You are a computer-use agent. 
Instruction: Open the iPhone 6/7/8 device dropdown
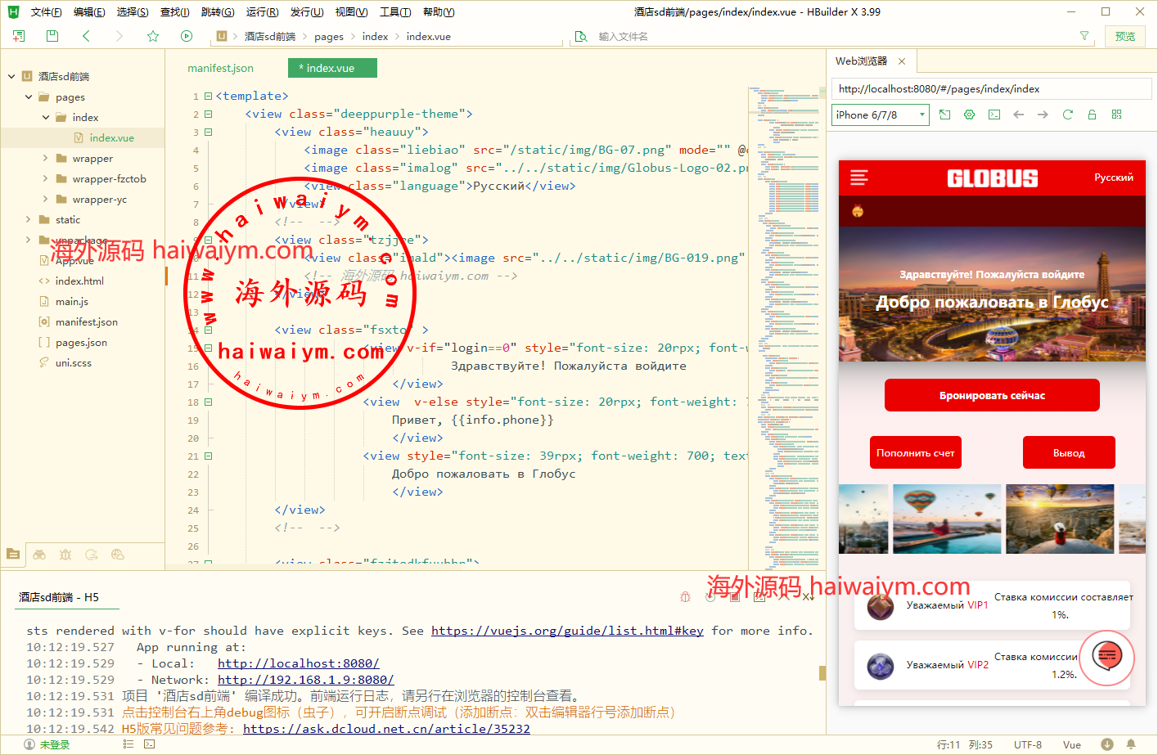click(881, 115)
